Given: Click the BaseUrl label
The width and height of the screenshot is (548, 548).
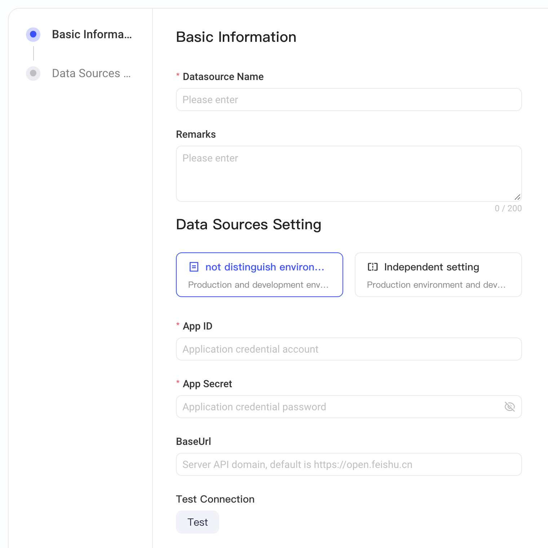Looking at the screenshot, I should [194, 441].
